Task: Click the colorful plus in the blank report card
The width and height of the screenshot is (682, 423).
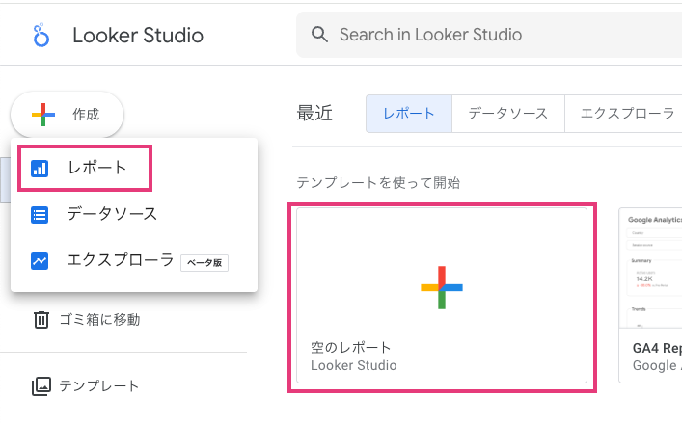Action: click(442, 287)
